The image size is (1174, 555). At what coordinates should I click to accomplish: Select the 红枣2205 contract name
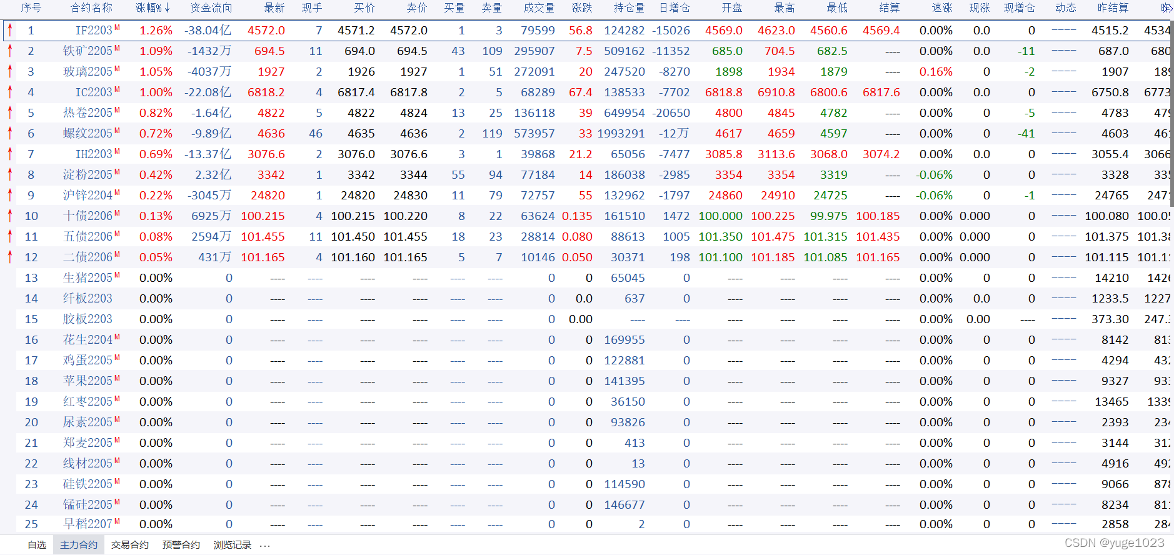click(x=88, y=401)
